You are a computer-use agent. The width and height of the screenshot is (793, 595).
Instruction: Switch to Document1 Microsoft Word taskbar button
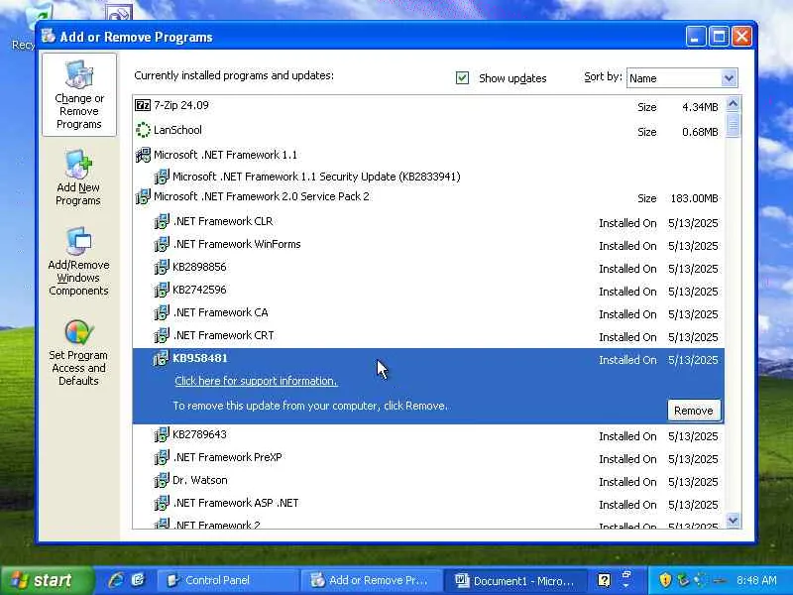click(x=515, y=580)
